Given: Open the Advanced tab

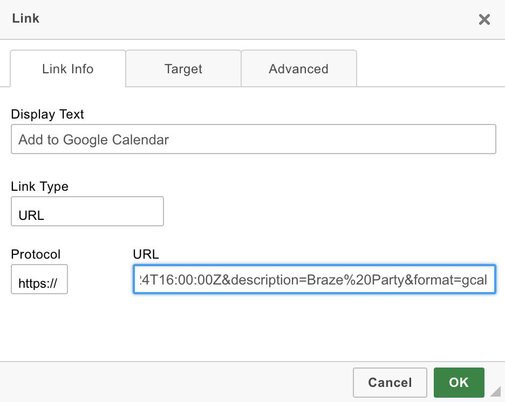Looking at the screenshot, I should coord(299,68).
